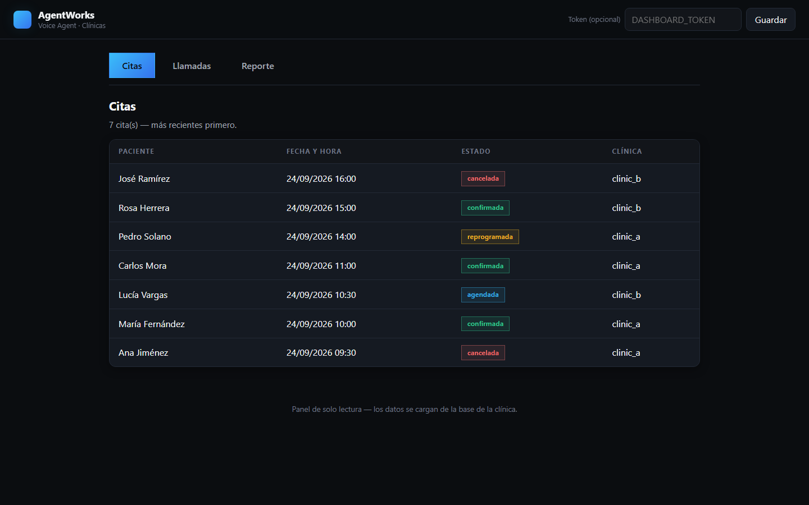Select patient Ana Jiménez
Image resolution: width=809 pixels, height=505 pixels.
point(143,352)
